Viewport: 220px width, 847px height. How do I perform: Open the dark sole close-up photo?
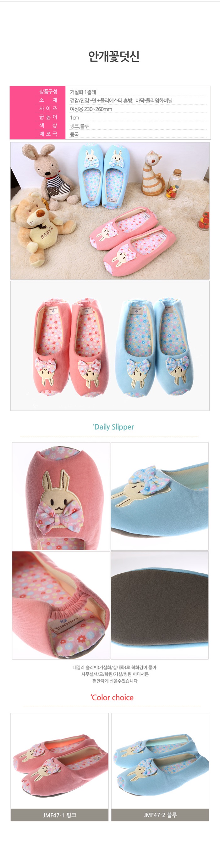(160, 605)
